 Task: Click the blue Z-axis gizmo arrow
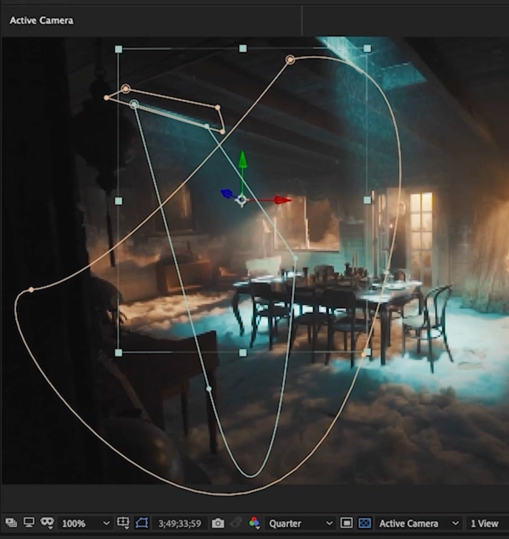point(226,193)
